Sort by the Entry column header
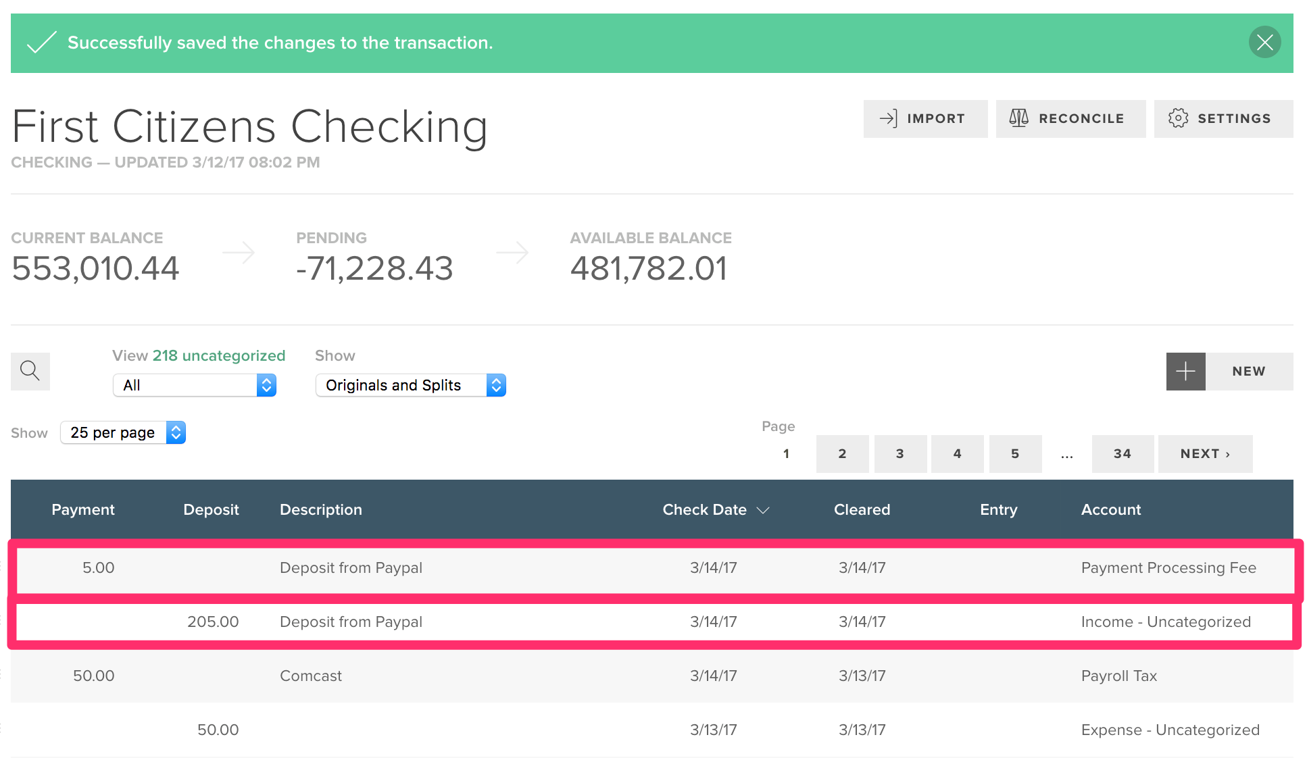 coord(998,509)
